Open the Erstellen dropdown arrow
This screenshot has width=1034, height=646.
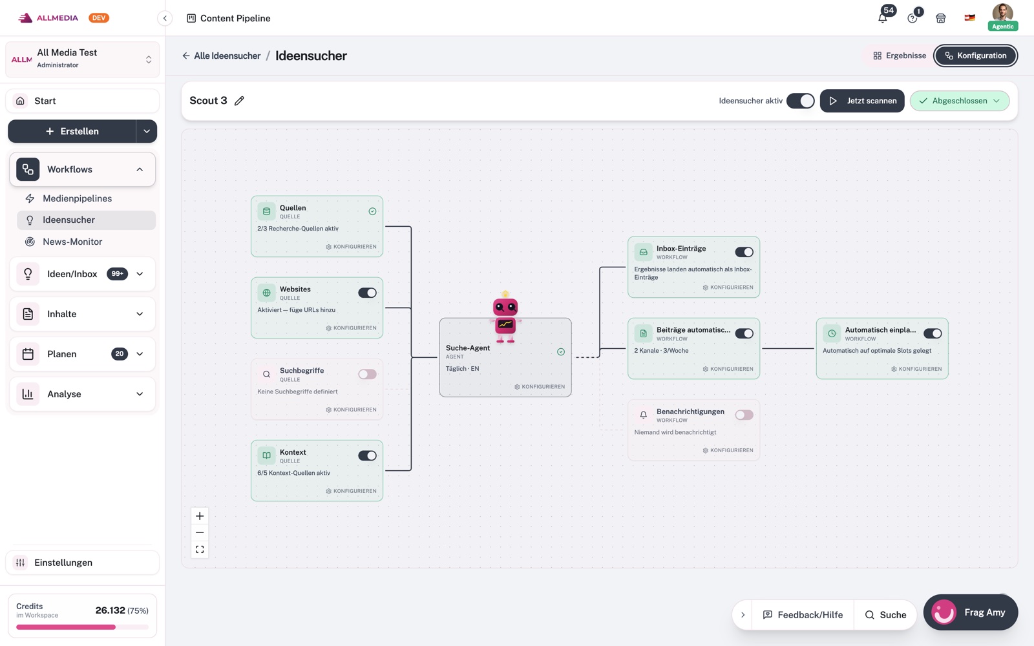147,131
